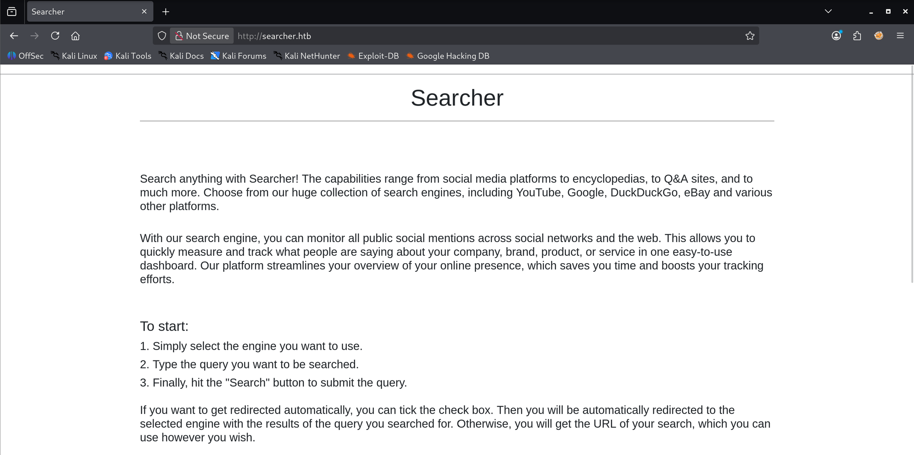Screen dimensions: 914x455
Task: Select the Searcher browser tab
Action: (x=90, y=11)
